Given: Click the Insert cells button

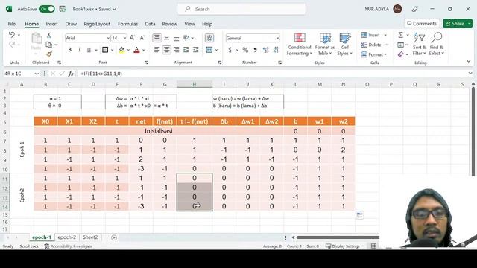Looking at the screenshot, I should [x=370, y=35].
